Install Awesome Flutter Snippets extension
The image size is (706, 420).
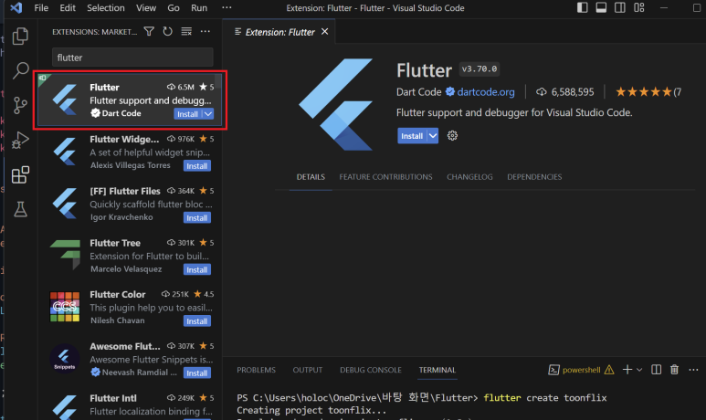point(196,373)
